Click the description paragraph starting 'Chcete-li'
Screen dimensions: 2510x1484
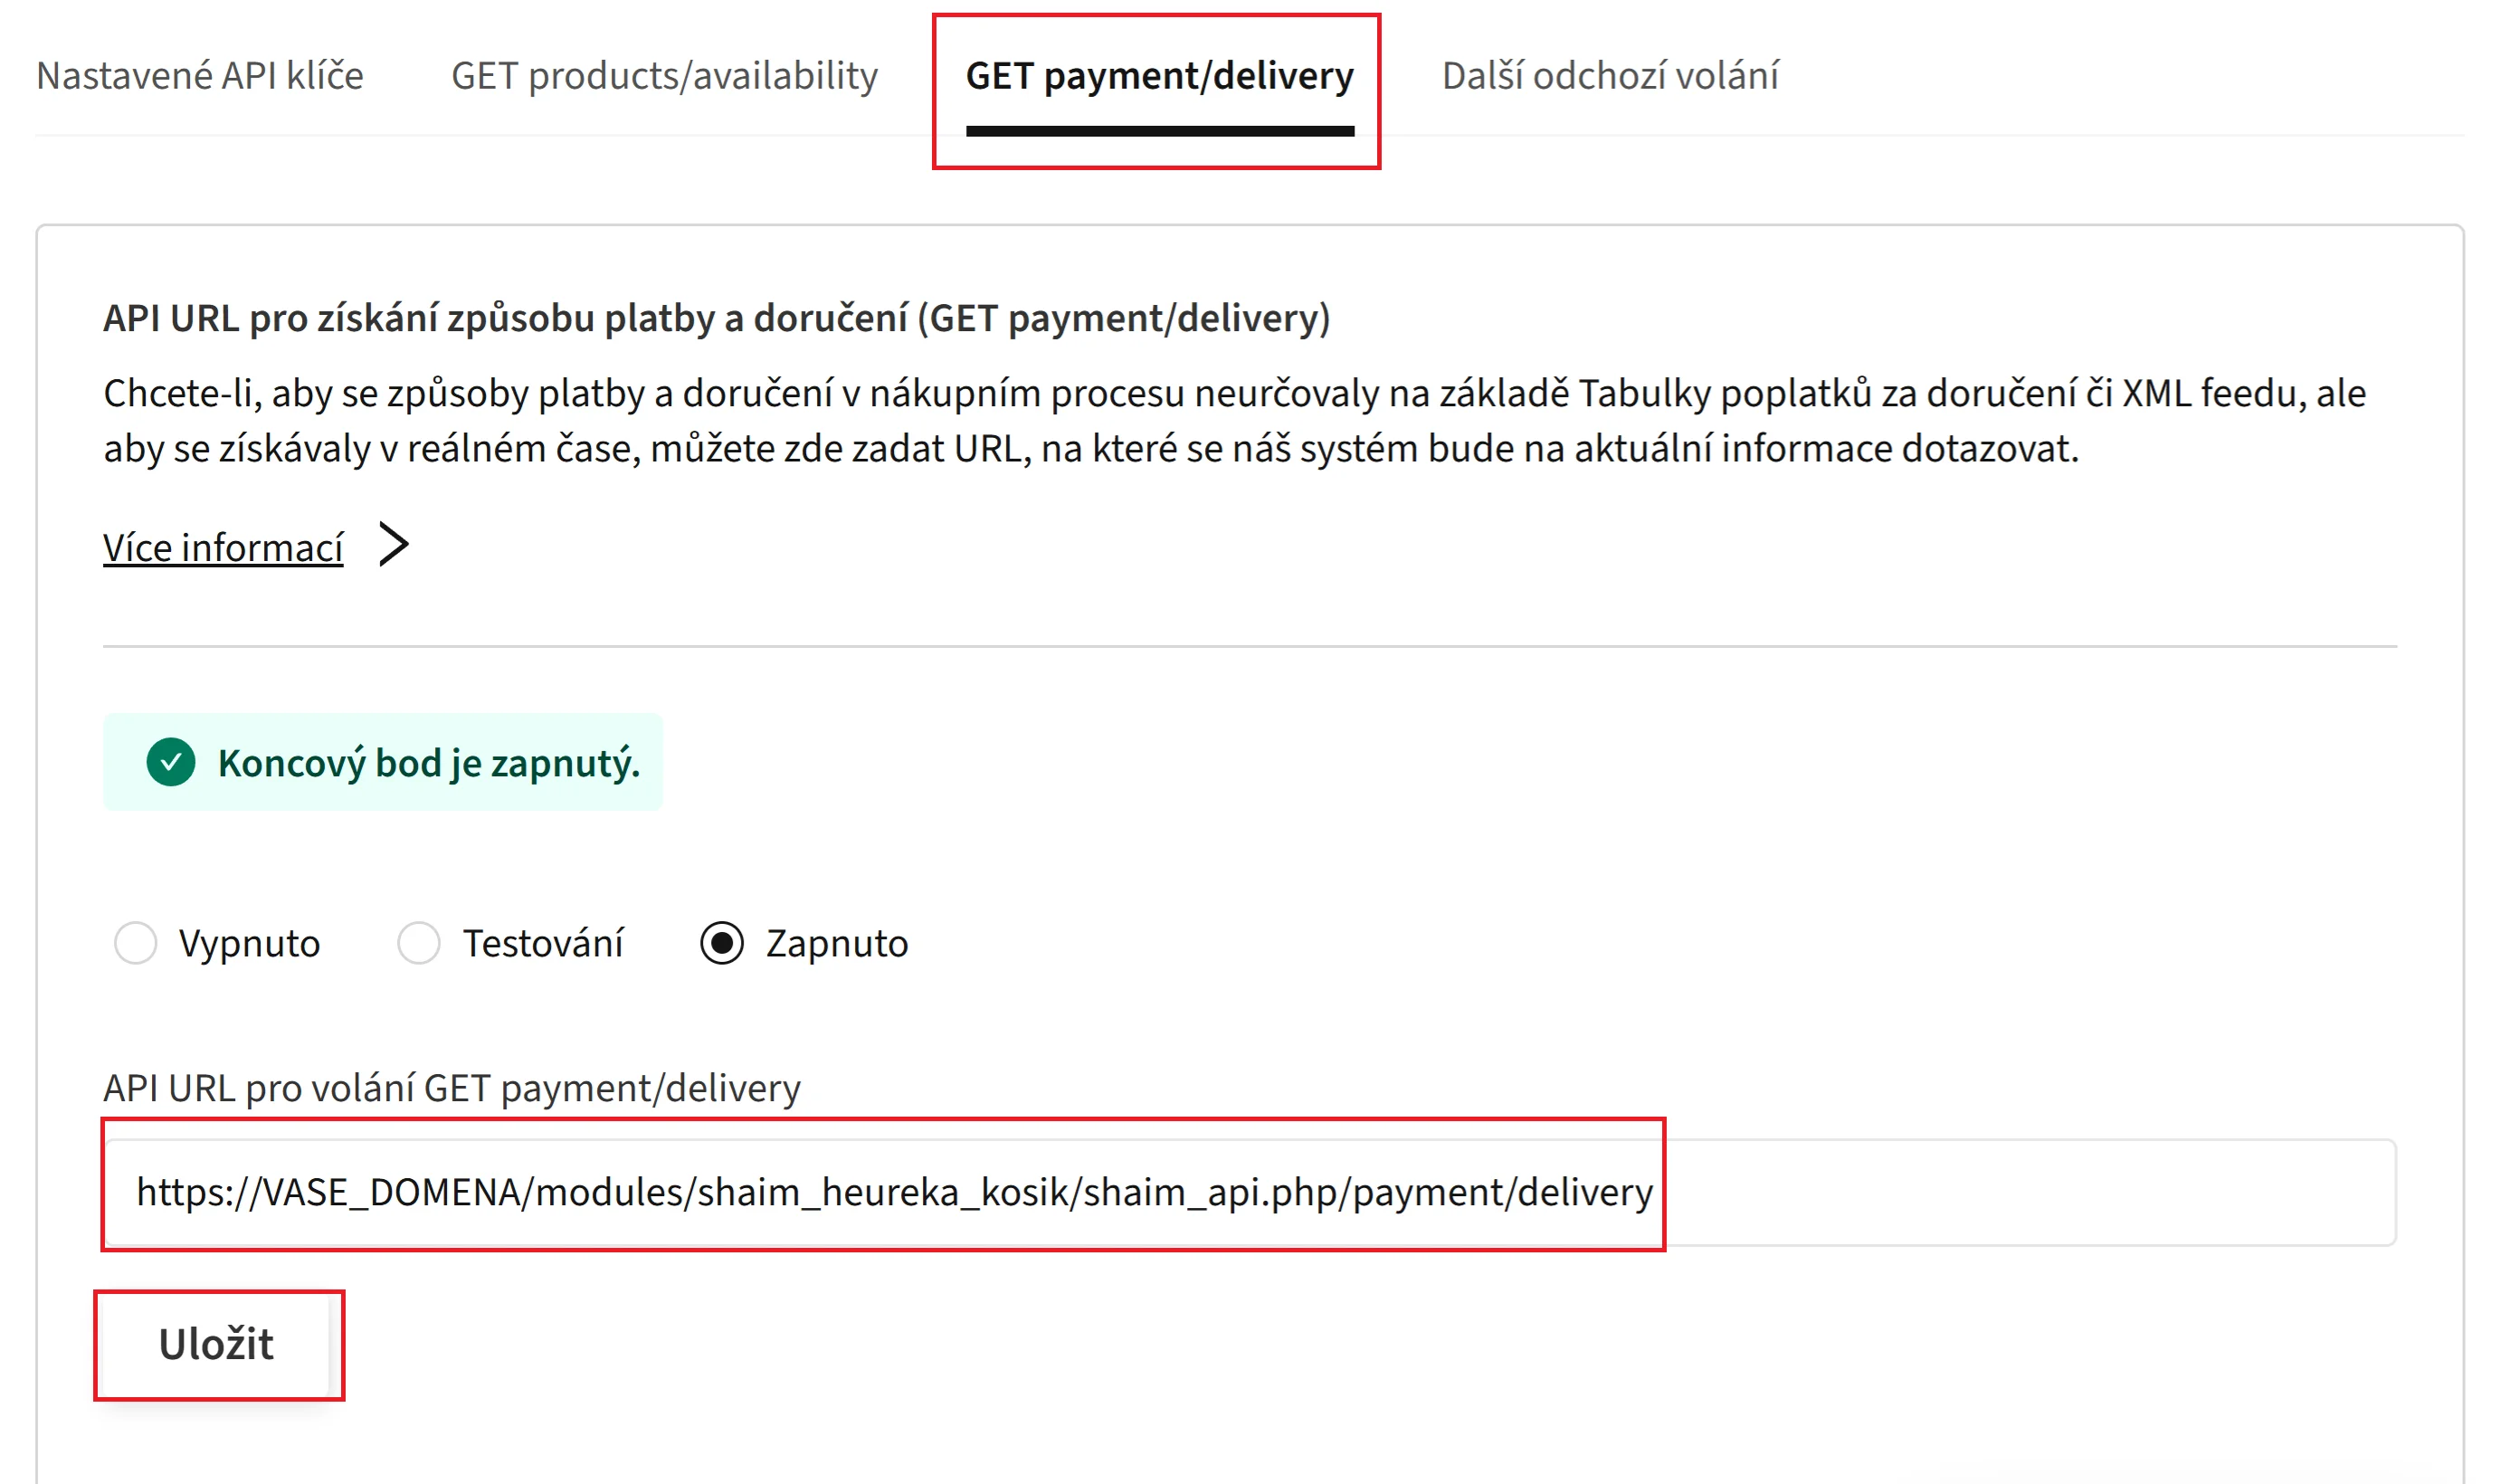(1234, 421)
